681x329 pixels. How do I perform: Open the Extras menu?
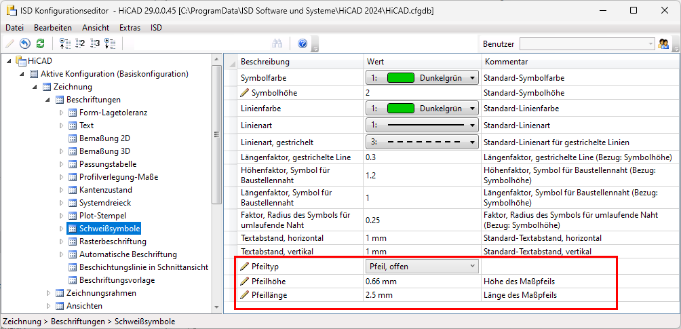[x=130, y=28]
